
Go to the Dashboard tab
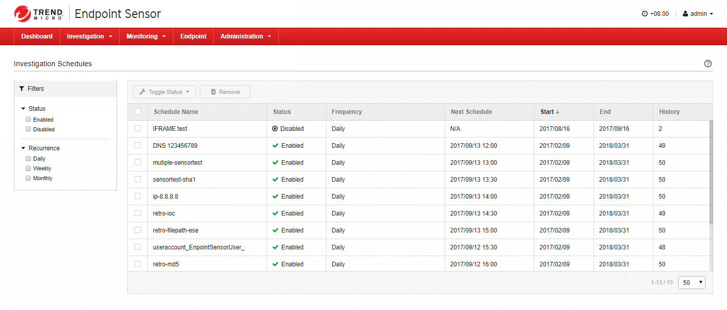click(37, 36)
